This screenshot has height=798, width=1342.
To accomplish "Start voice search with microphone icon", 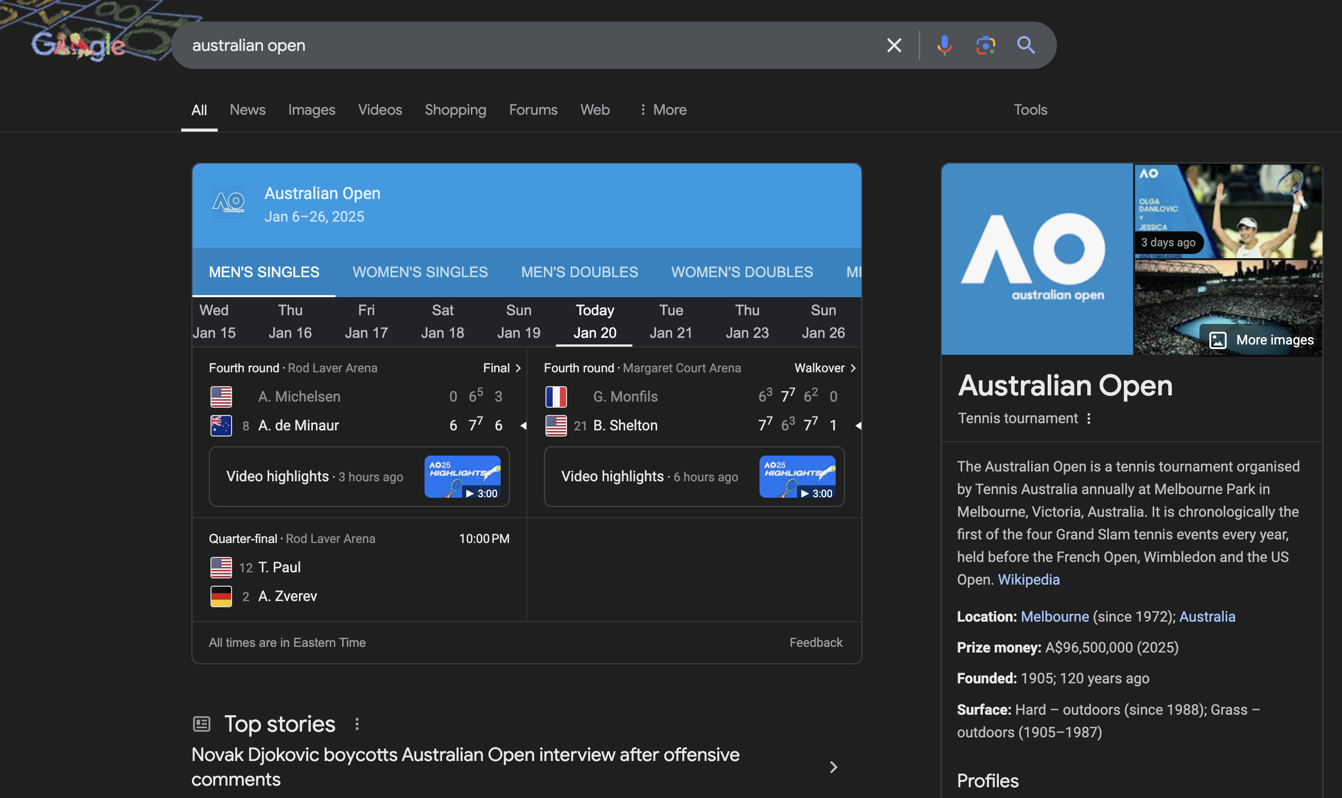I will click(944, 45).
